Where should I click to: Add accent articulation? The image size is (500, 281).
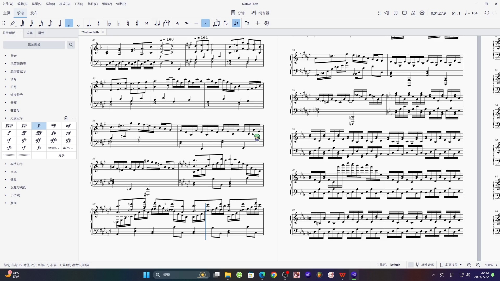pyautogui.click(x=187, y=23)
